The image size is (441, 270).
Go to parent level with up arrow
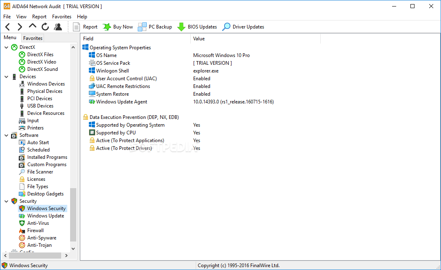pos(32,26)
